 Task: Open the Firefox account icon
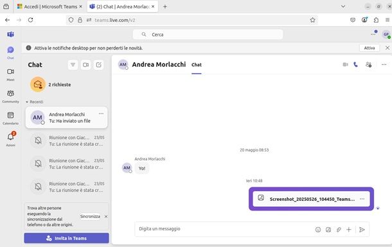point(364,20)
